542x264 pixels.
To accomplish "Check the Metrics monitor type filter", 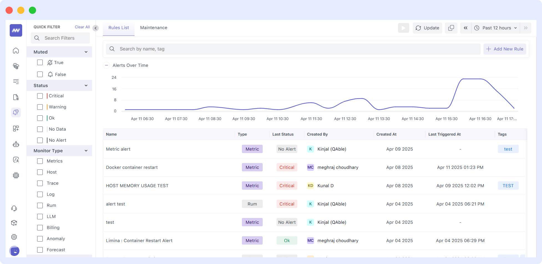I will coord(40,161).
